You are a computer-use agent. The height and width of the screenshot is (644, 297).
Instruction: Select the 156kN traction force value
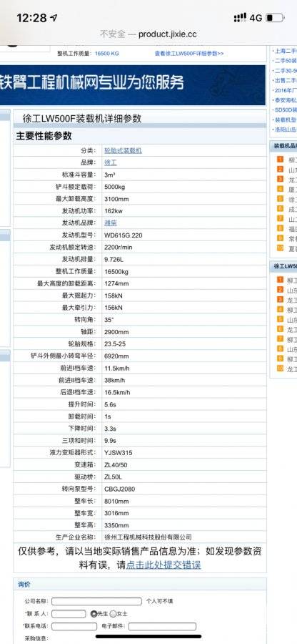[x=114, y=308]
